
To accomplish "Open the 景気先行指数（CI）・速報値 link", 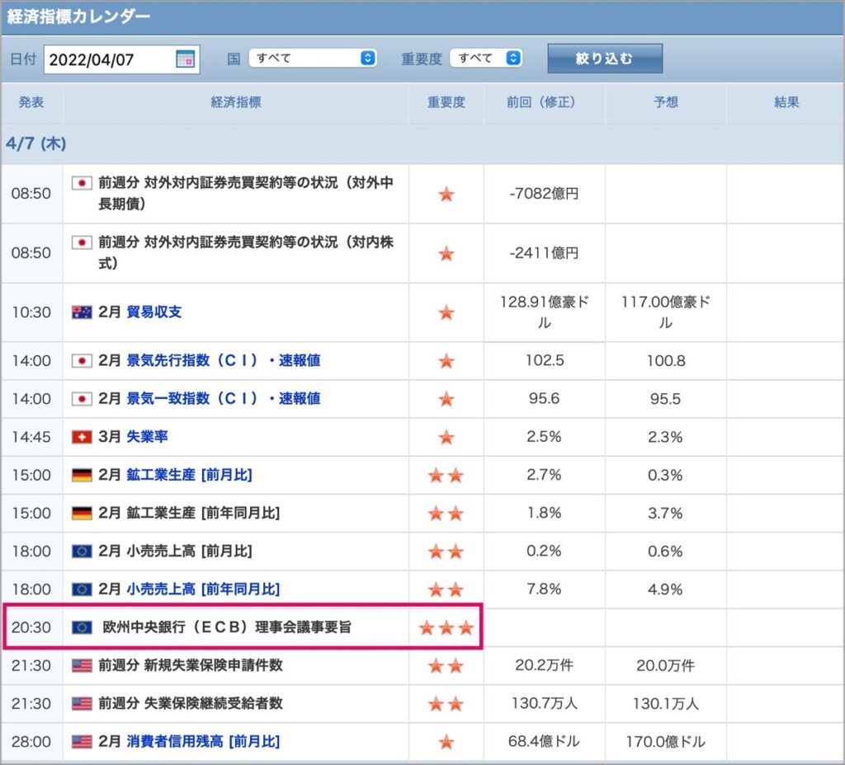I will click(224, 361).
